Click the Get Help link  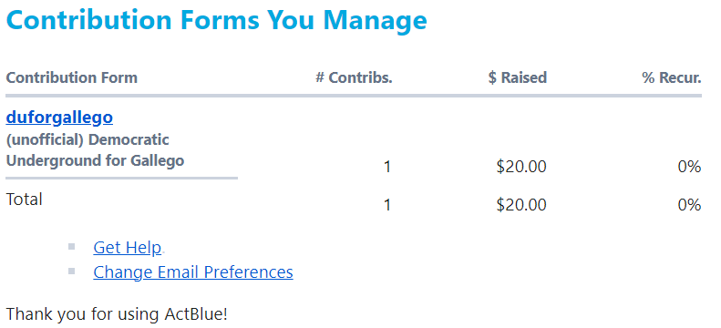[128, 248]
